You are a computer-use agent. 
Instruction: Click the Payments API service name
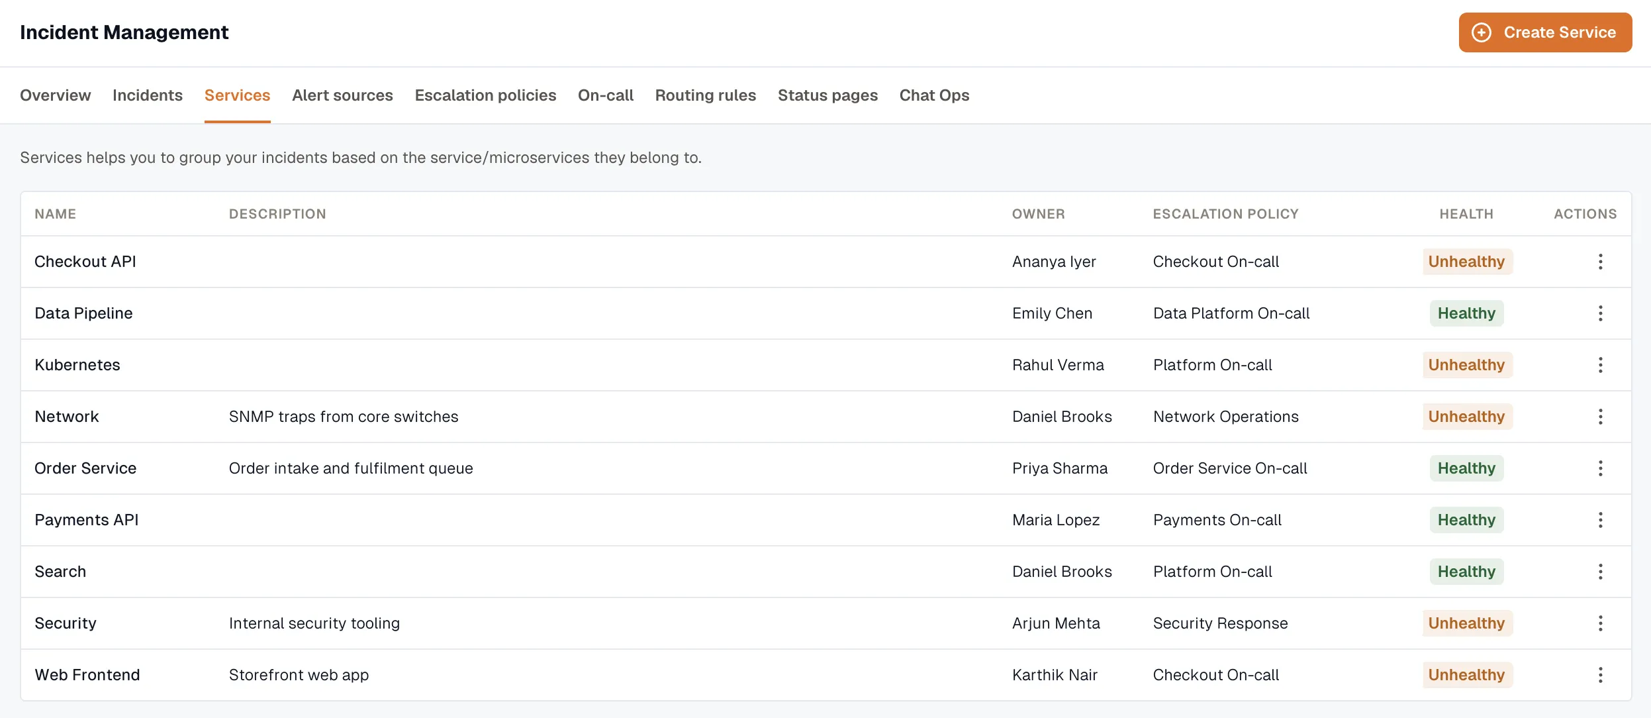pos(87,520)
